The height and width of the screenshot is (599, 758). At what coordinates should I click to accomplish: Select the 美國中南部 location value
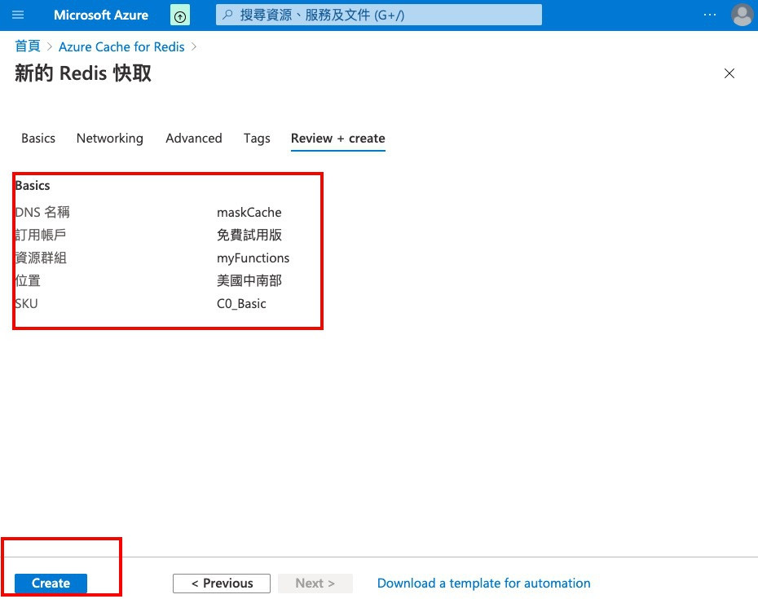249,280
